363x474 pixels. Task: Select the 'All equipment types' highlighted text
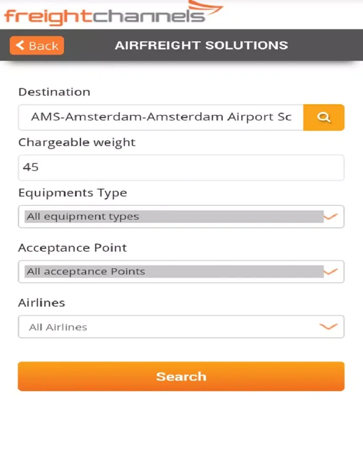point(83,217)
